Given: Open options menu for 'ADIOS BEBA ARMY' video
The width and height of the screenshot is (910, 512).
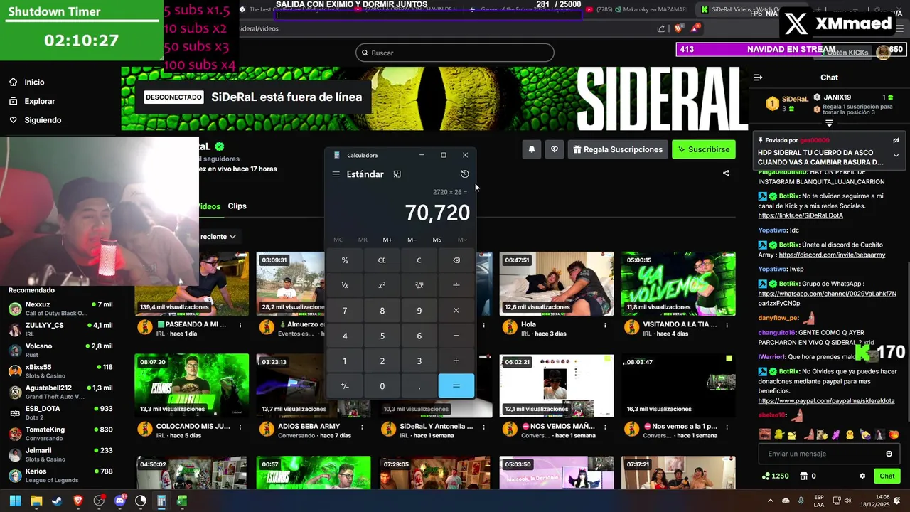Looking at the screenshot, I should (x=362, y=427).
